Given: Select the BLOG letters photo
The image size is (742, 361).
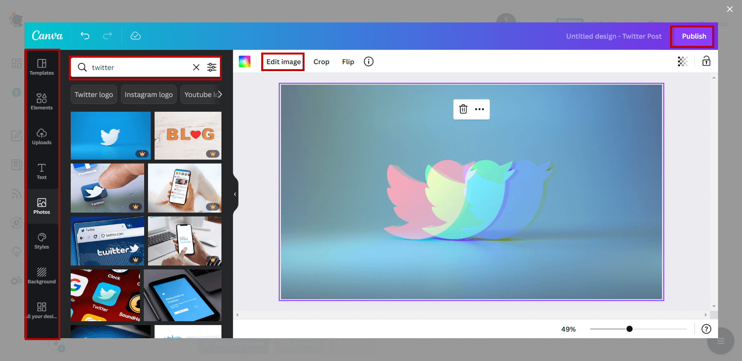Looking at the screenshot, I should point(188,136).
